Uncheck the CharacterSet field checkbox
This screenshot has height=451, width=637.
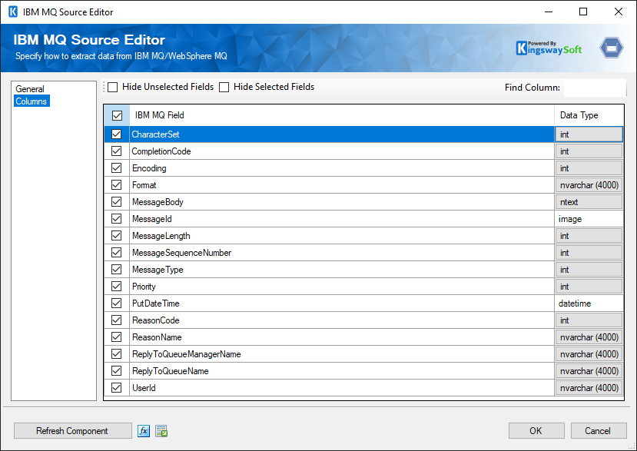pyautogui.click(x=117, y=134)
